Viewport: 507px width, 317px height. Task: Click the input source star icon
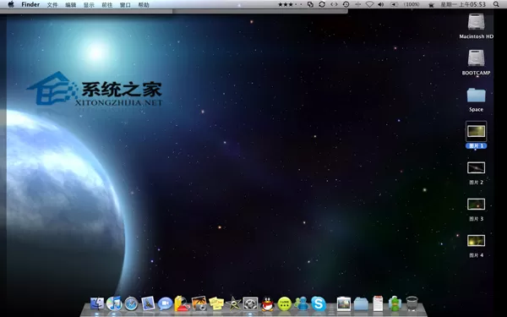(x=431, y=5)
